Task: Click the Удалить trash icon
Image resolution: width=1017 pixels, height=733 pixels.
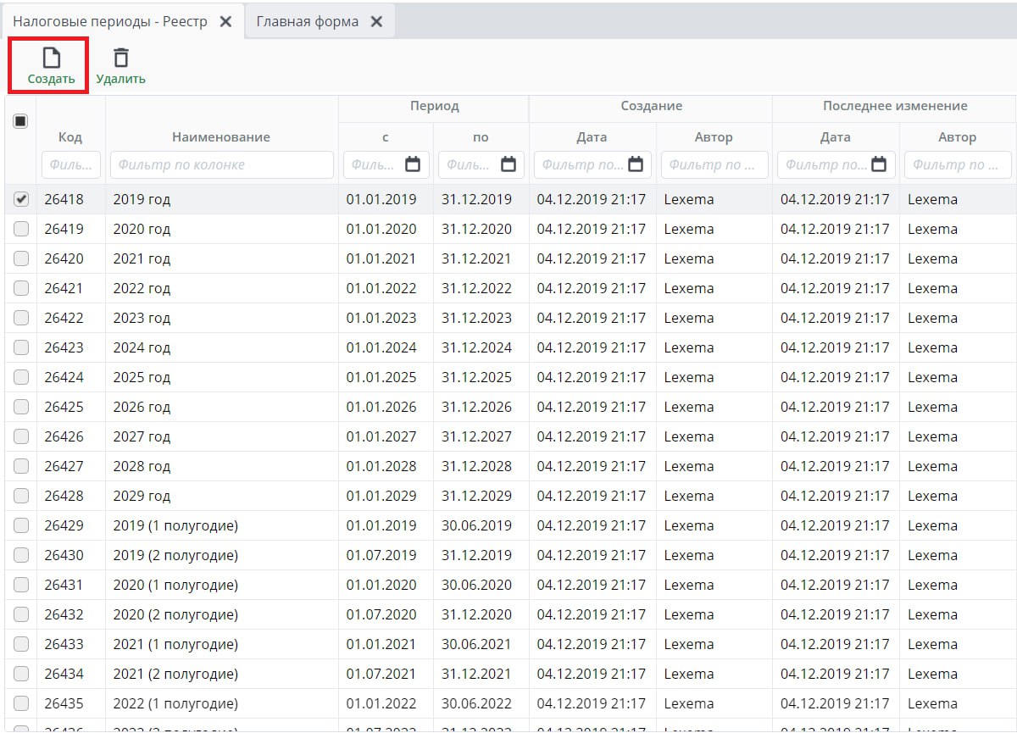Action: coord(121,58)
